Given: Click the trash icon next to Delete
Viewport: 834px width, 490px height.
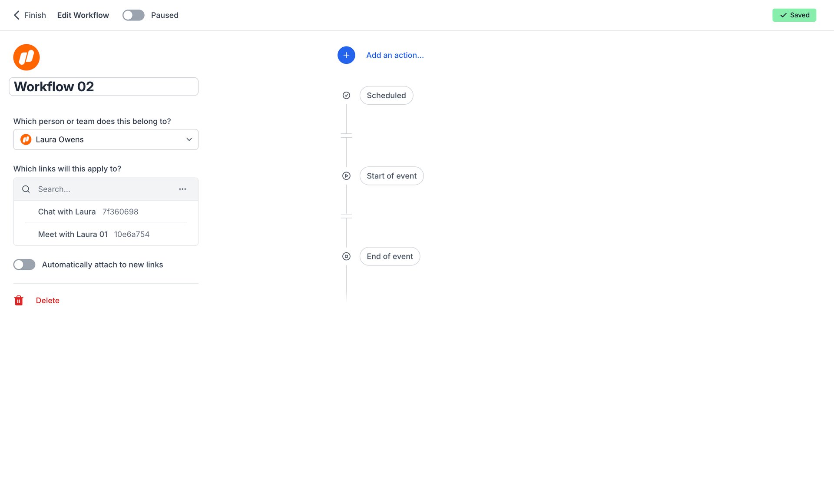Looking at the screenshot, I should [19, 300].
